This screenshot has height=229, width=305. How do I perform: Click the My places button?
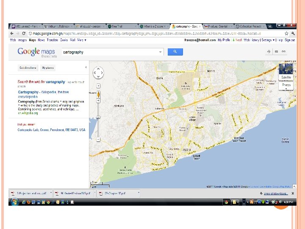point(48,68)
